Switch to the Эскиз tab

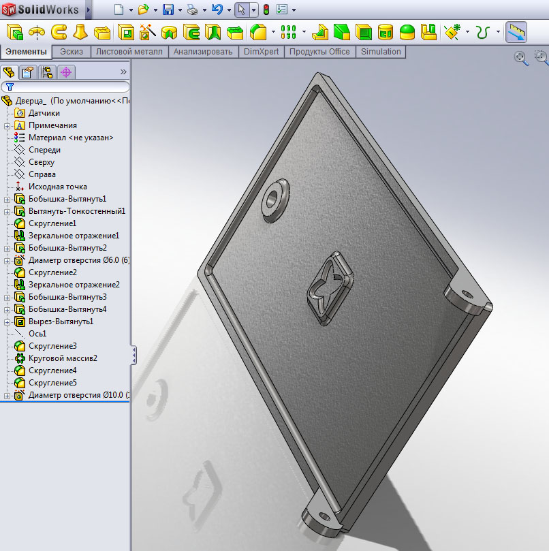pos(72,52)
